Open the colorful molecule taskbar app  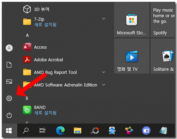point(129,130)
